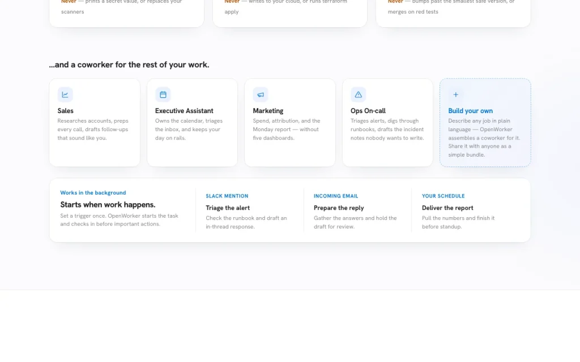
Task: Click the Sales chart icon
Action: (65, 94)
